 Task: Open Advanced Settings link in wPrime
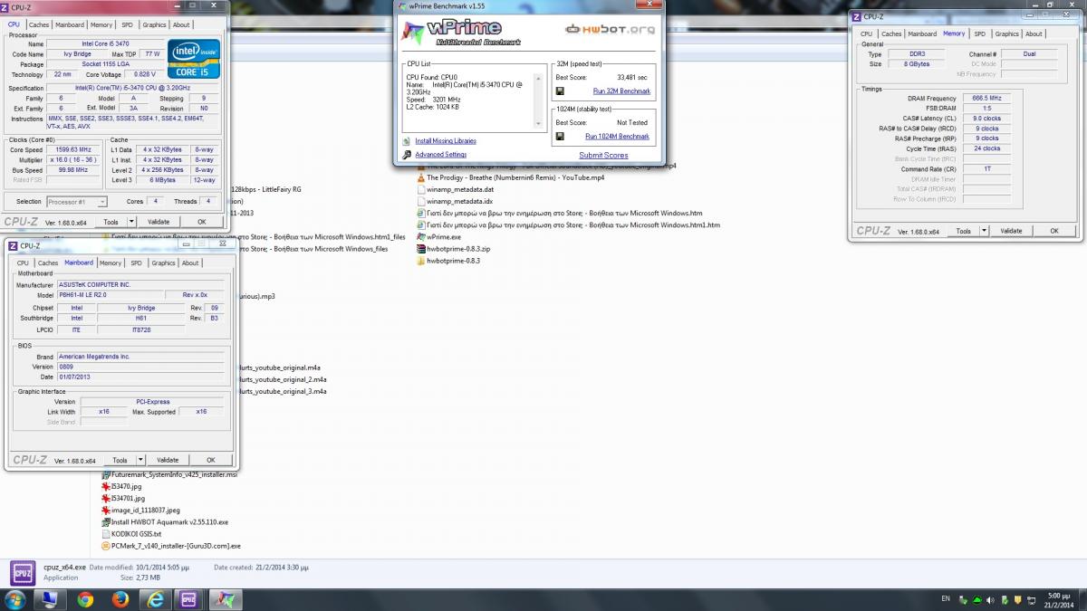pos(440,155)
